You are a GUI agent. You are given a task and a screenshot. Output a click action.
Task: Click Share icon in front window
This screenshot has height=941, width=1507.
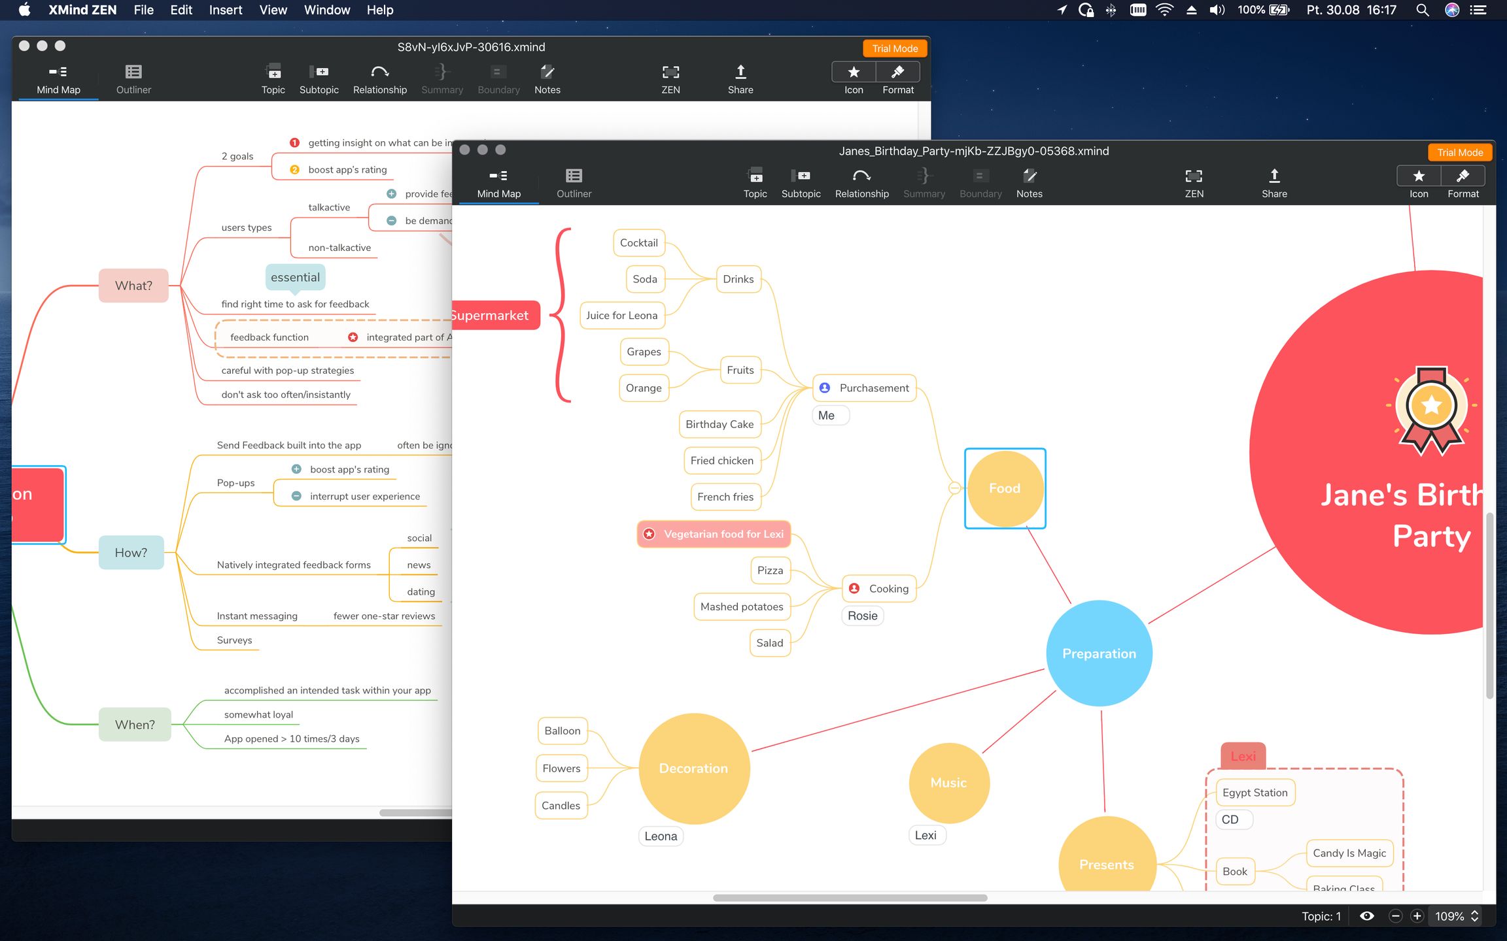pyautogui.click(x=1273, y=176)
